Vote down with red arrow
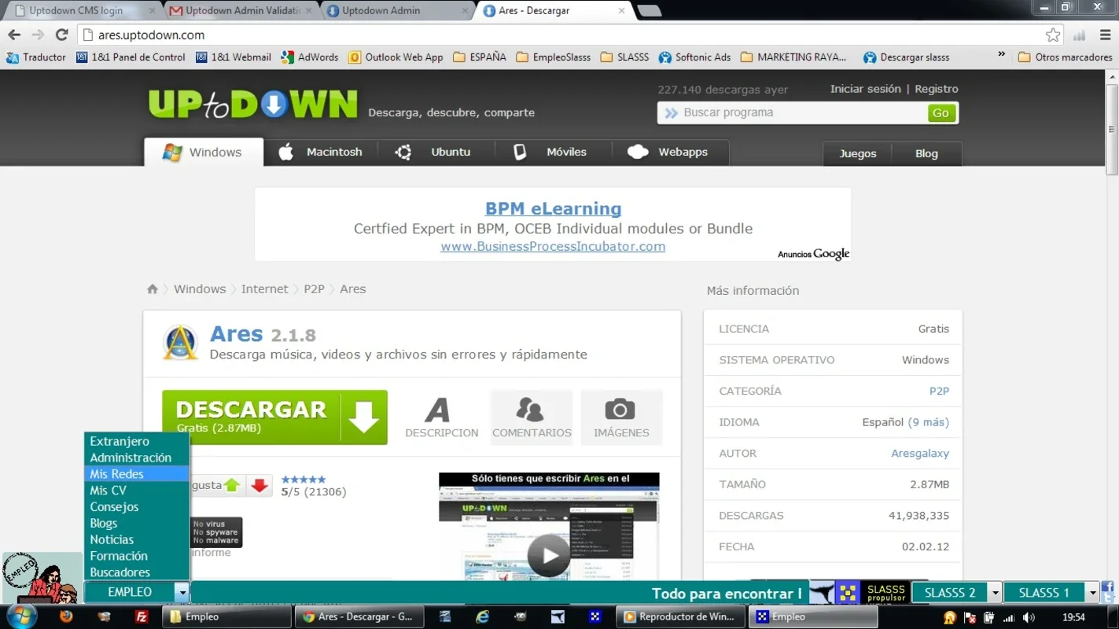 pyautogui.click(x=260, y=485)
